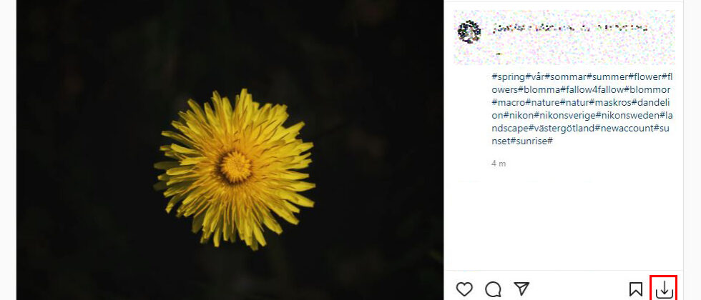Select the #fallow4fallow hashtag
This screenshot has height=300, width=701.
[593, 89]
